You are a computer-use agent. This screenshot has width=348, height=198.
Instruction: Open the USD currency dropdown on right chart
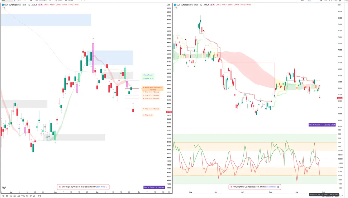tap(340, 5)
